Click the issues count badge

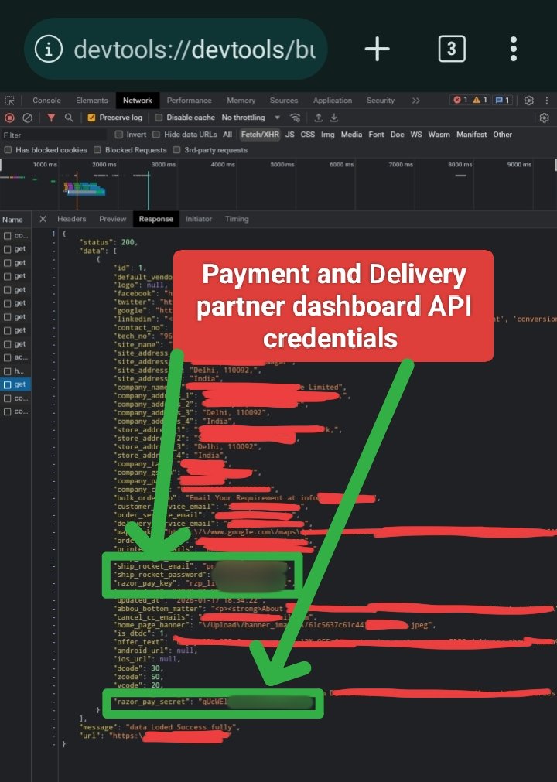click(x=501, y=101)
